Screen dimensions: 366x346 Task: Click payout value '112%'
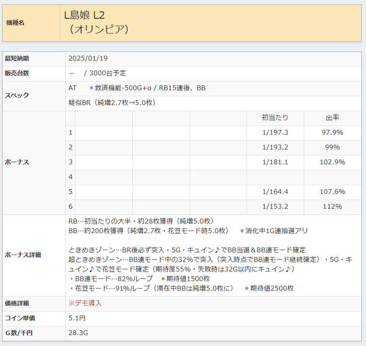332,206
